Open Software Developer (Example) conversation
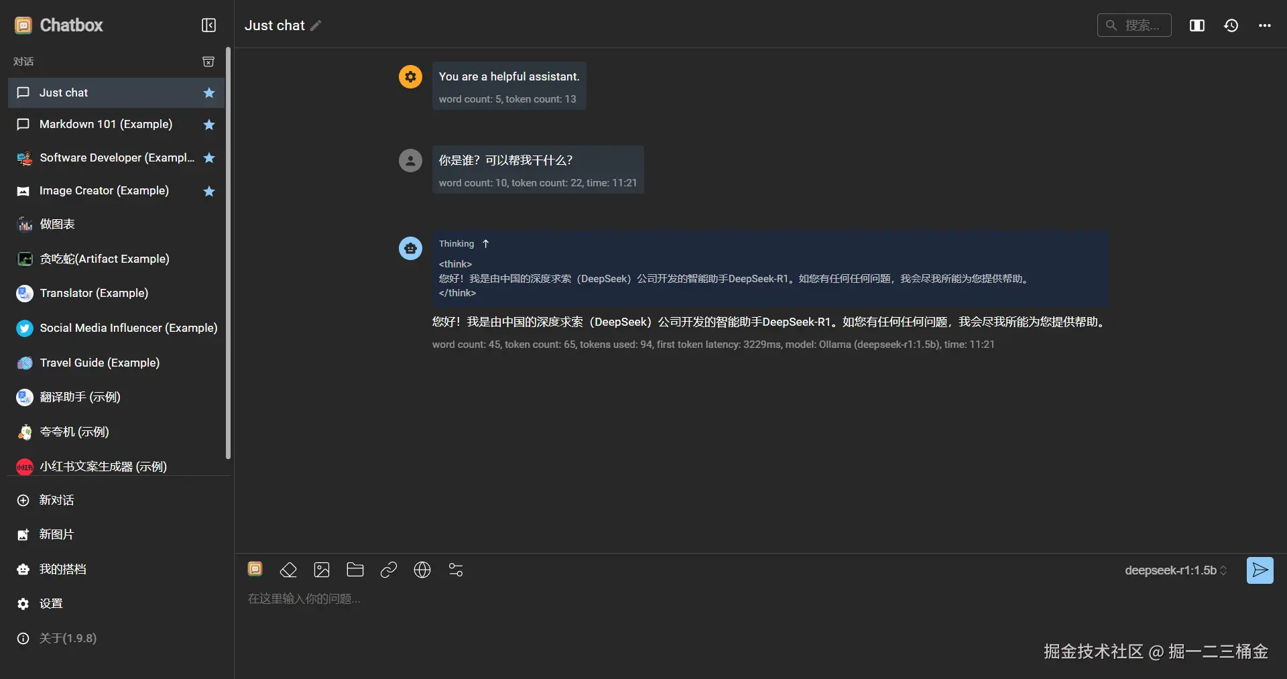 click(116, 158)
